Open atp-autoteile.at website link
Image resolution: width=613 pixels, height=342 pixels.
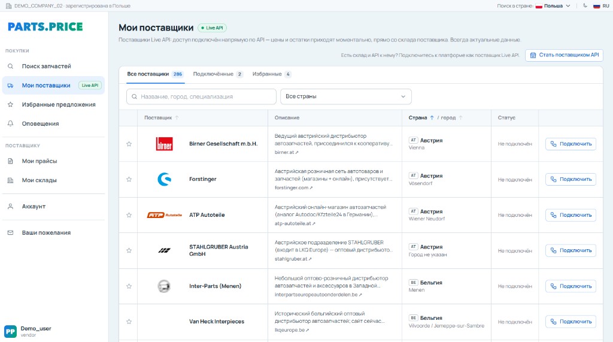[x=295, y=223]
